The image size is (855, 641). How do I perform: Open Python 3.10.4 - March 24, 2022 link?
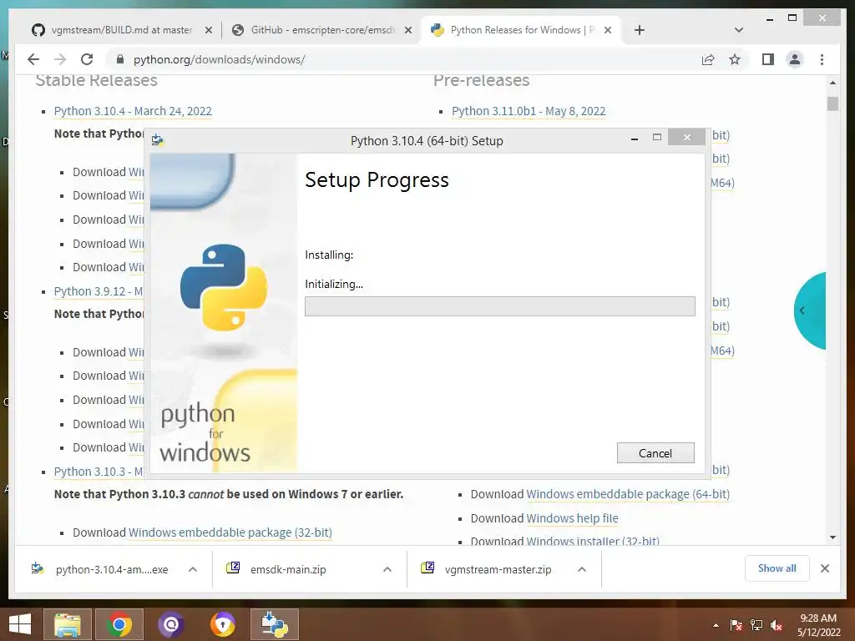point(133,111)
